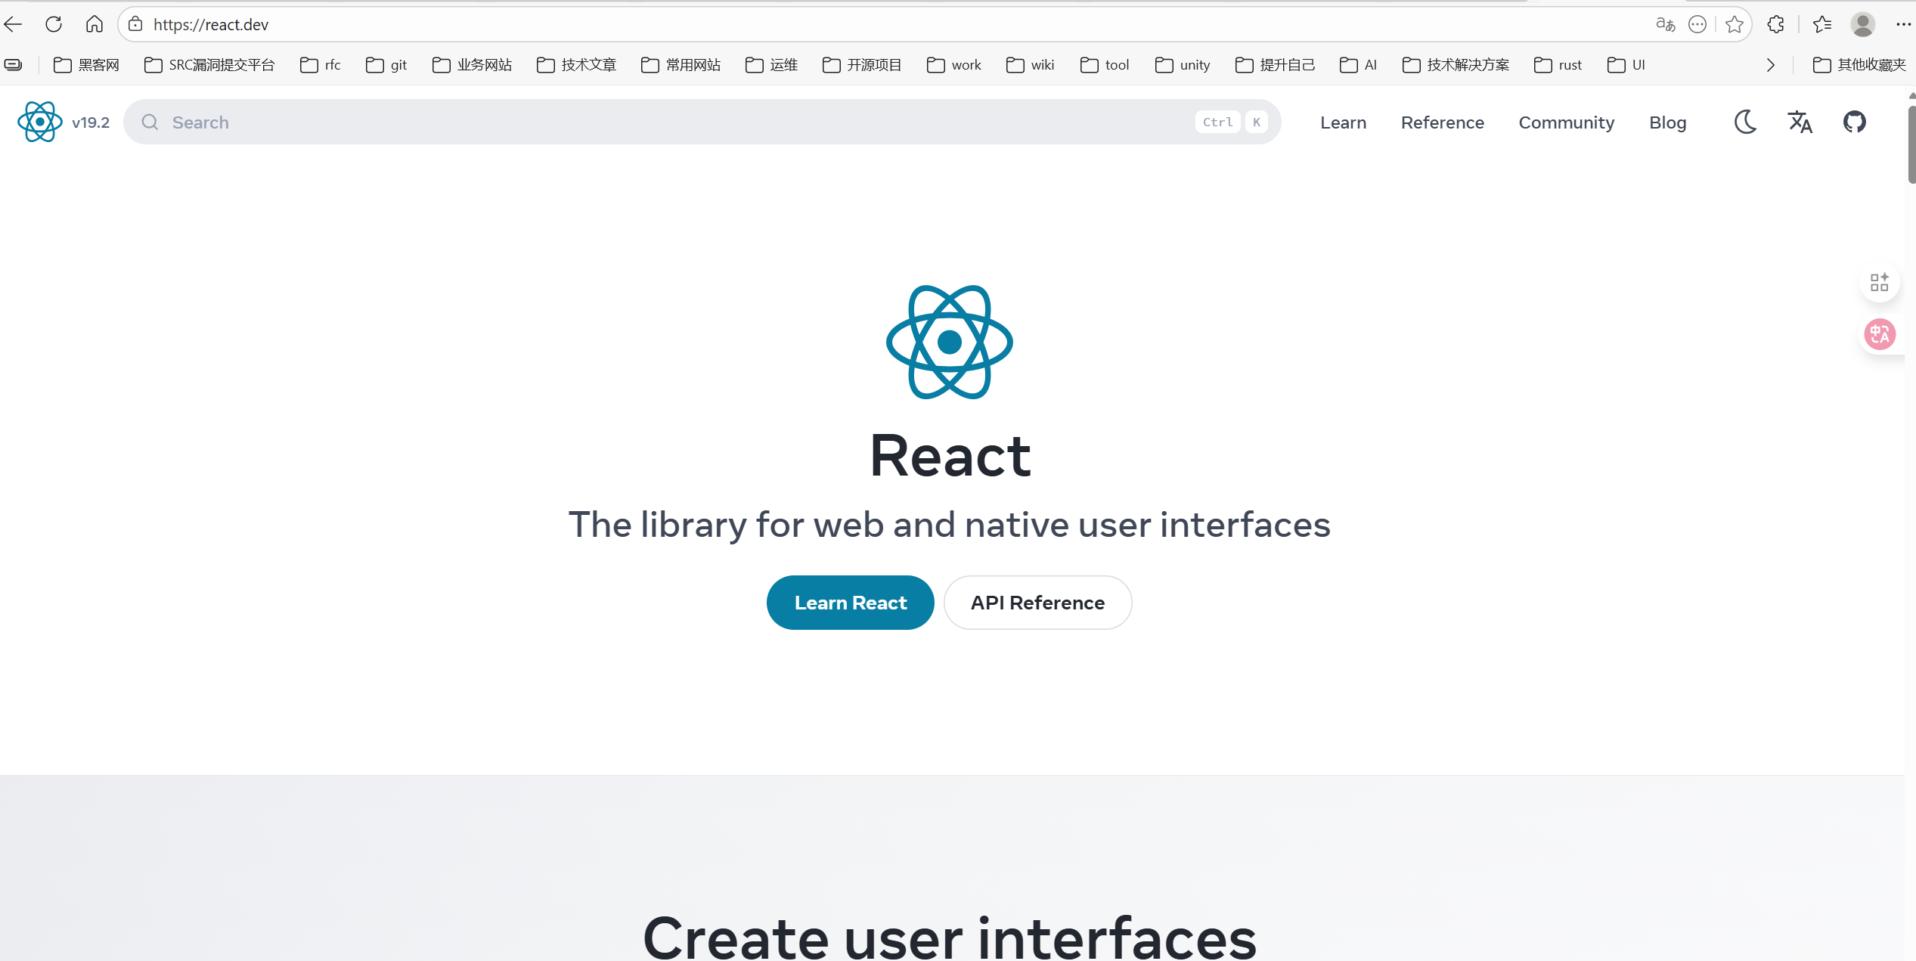Go to browser home page
The width and height of the screenshot is (1916, 961).
[94, 24]
